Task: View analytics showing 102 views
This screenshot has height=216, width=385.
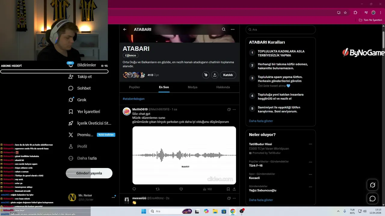Action: coord(207,189)
